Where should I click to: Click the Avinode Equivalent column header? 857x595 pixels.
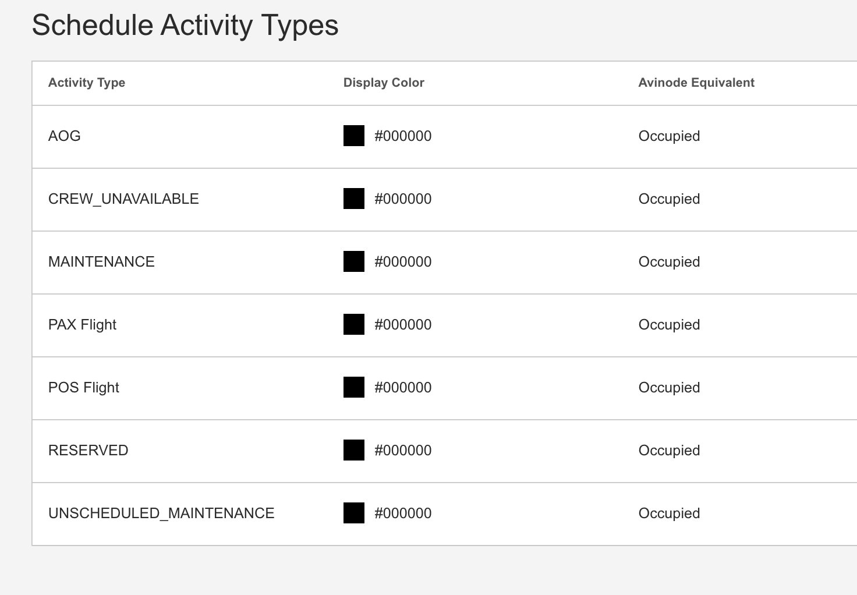click(x=696, y=83)
